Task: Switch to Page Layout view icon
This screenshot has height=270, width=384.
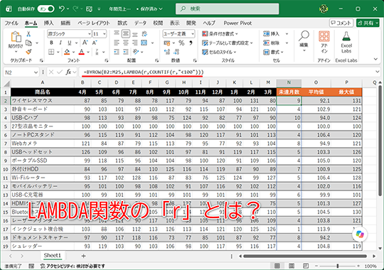Action: 292,266
